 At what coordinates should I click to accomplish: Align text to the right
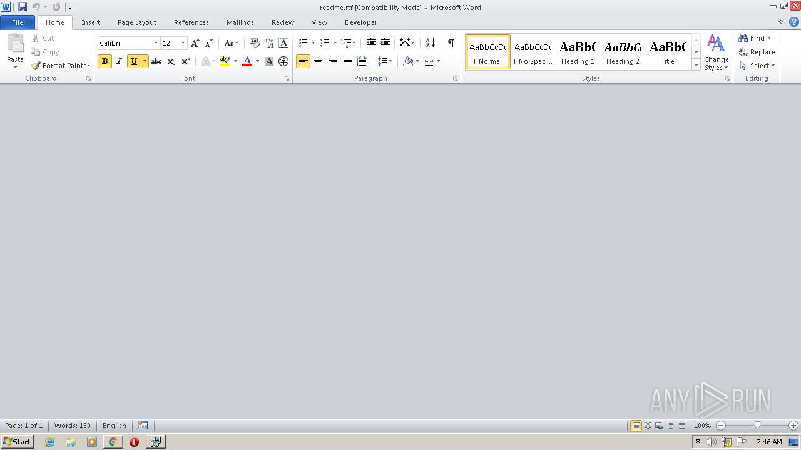pos(333,61)
